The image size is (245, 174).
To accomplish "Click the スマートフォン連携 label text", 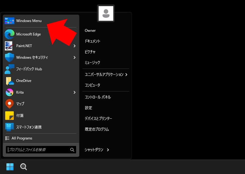I will point(29,127).
